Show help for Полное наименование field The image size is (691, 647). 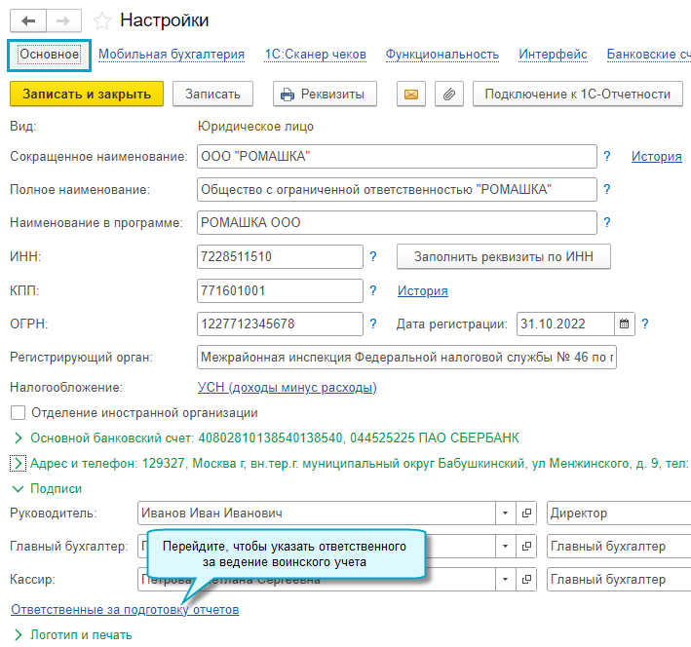tap(607, 189)
